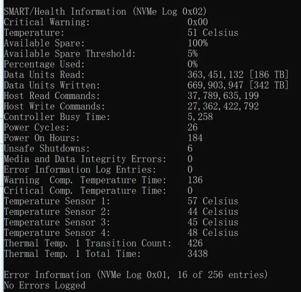This screenshot has height=292, width=301.
Task: Click the No Errors Logged line
Action: [44, 285]
